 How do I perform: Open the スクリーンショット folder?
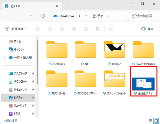pos(115,83)
